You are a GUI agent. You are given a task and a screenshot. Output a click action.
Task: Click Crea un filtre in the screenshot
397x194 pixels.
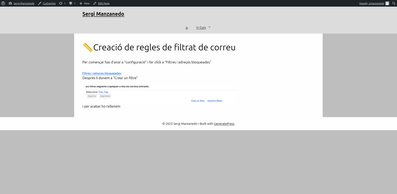coord(198,101)
